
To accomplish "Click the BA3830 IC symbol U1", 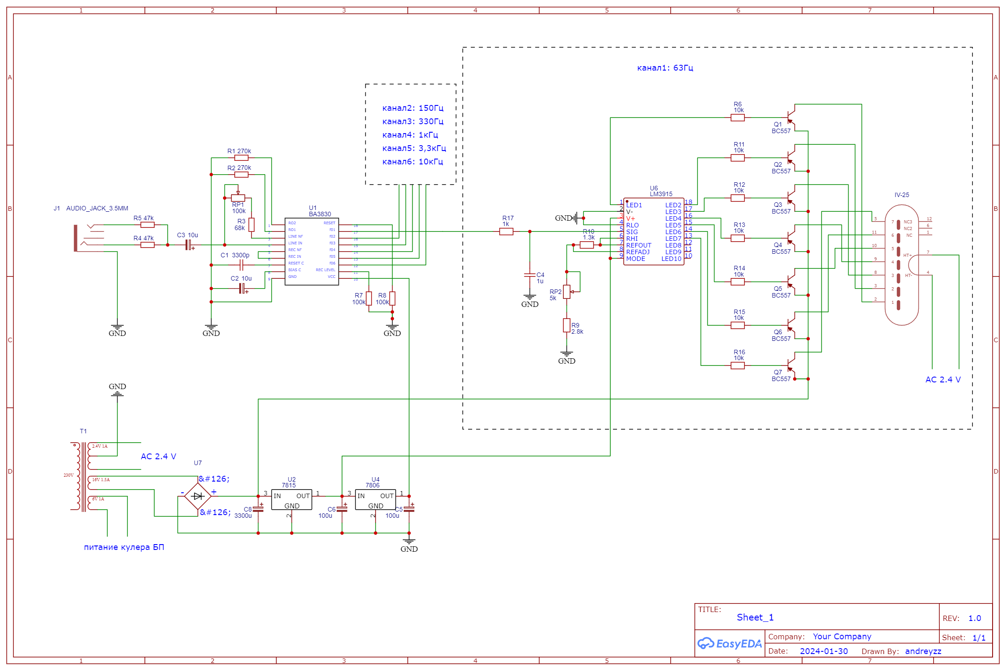I will pos(312,252).
